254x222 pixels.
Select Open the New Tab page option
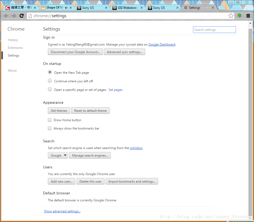tap(50, 72)
